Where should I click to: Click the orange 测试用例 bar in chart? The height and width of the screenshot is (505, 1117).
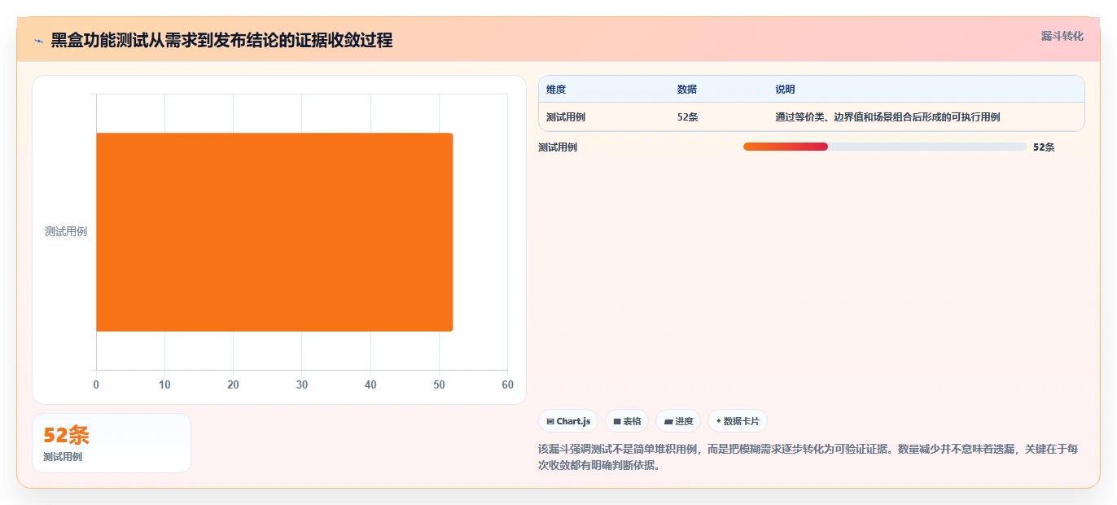coord(274,232)
